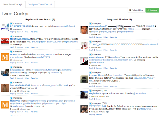The image size is (160, 116).
Task: Switch to Configure TweetCockpit tab
Action: (x=40, y=4)
